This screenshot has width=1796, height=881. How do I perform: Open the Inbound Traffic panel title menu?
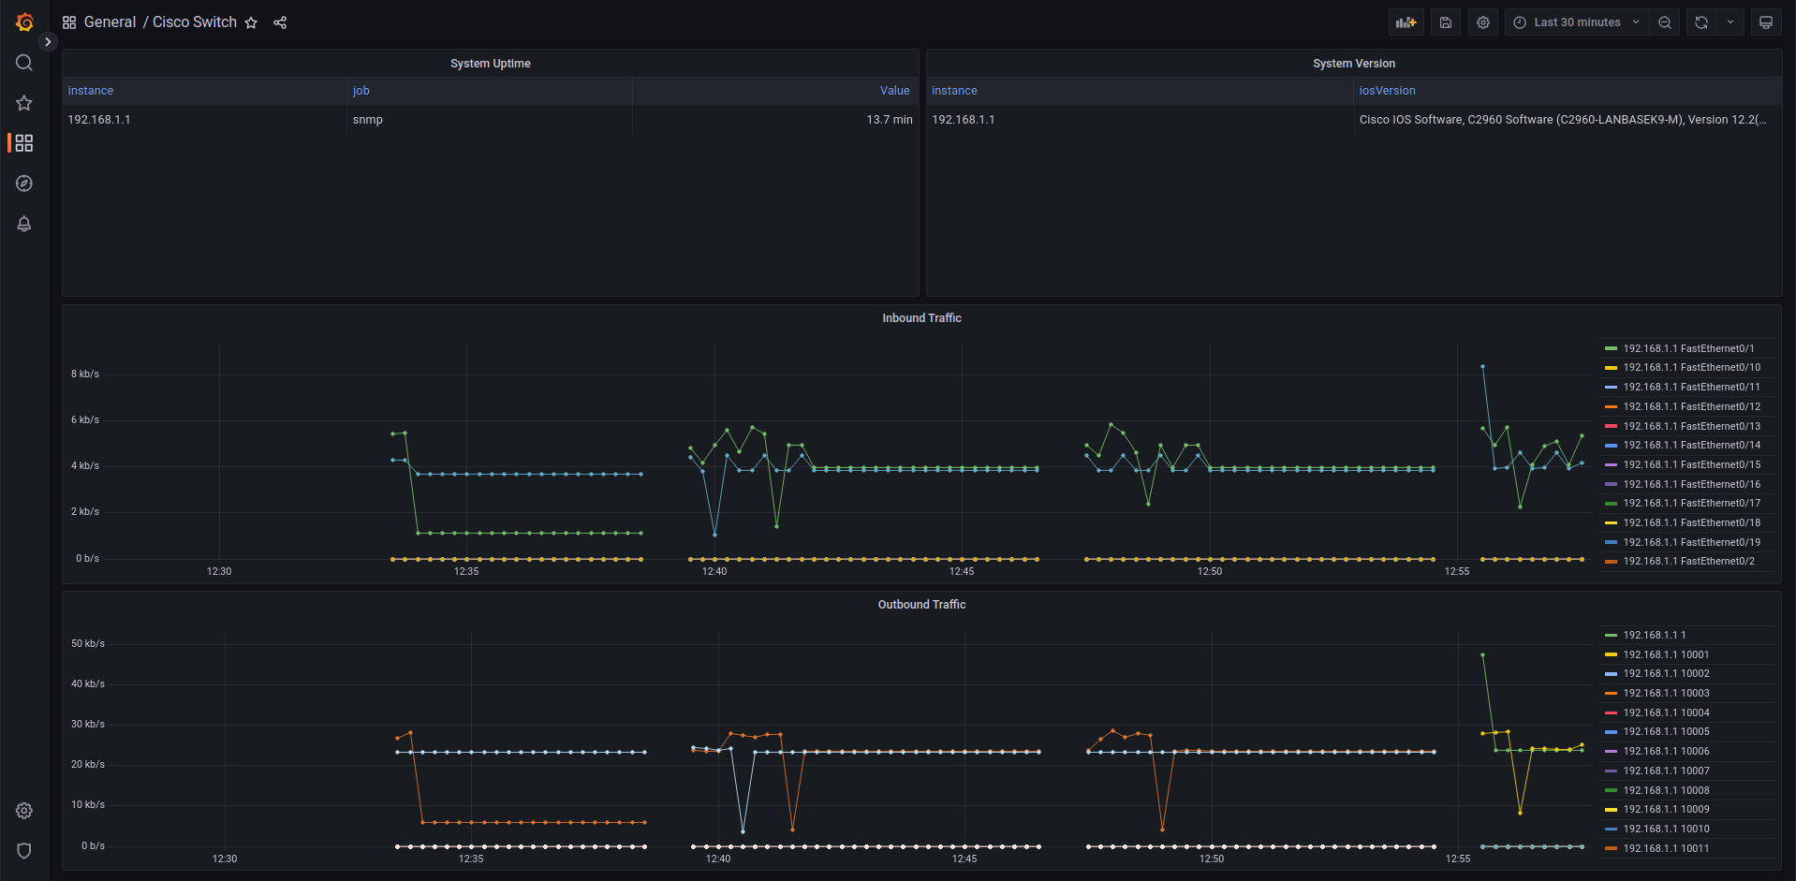[x=921, y=318]
